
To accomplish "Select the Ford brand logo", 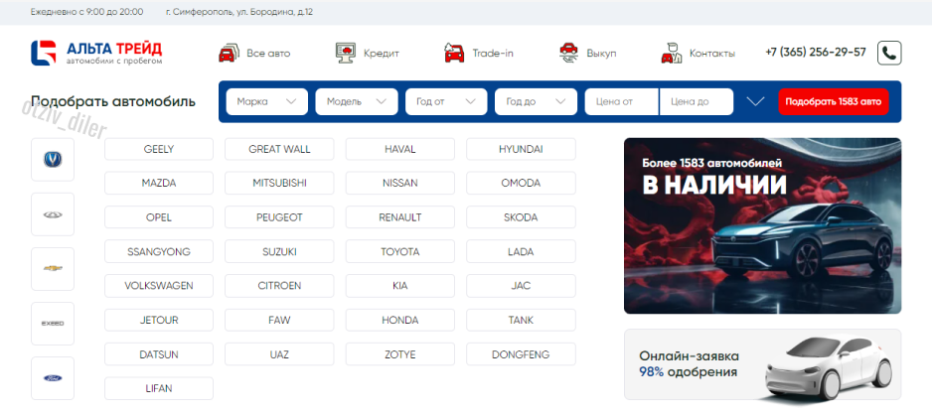I will [53, 378].
